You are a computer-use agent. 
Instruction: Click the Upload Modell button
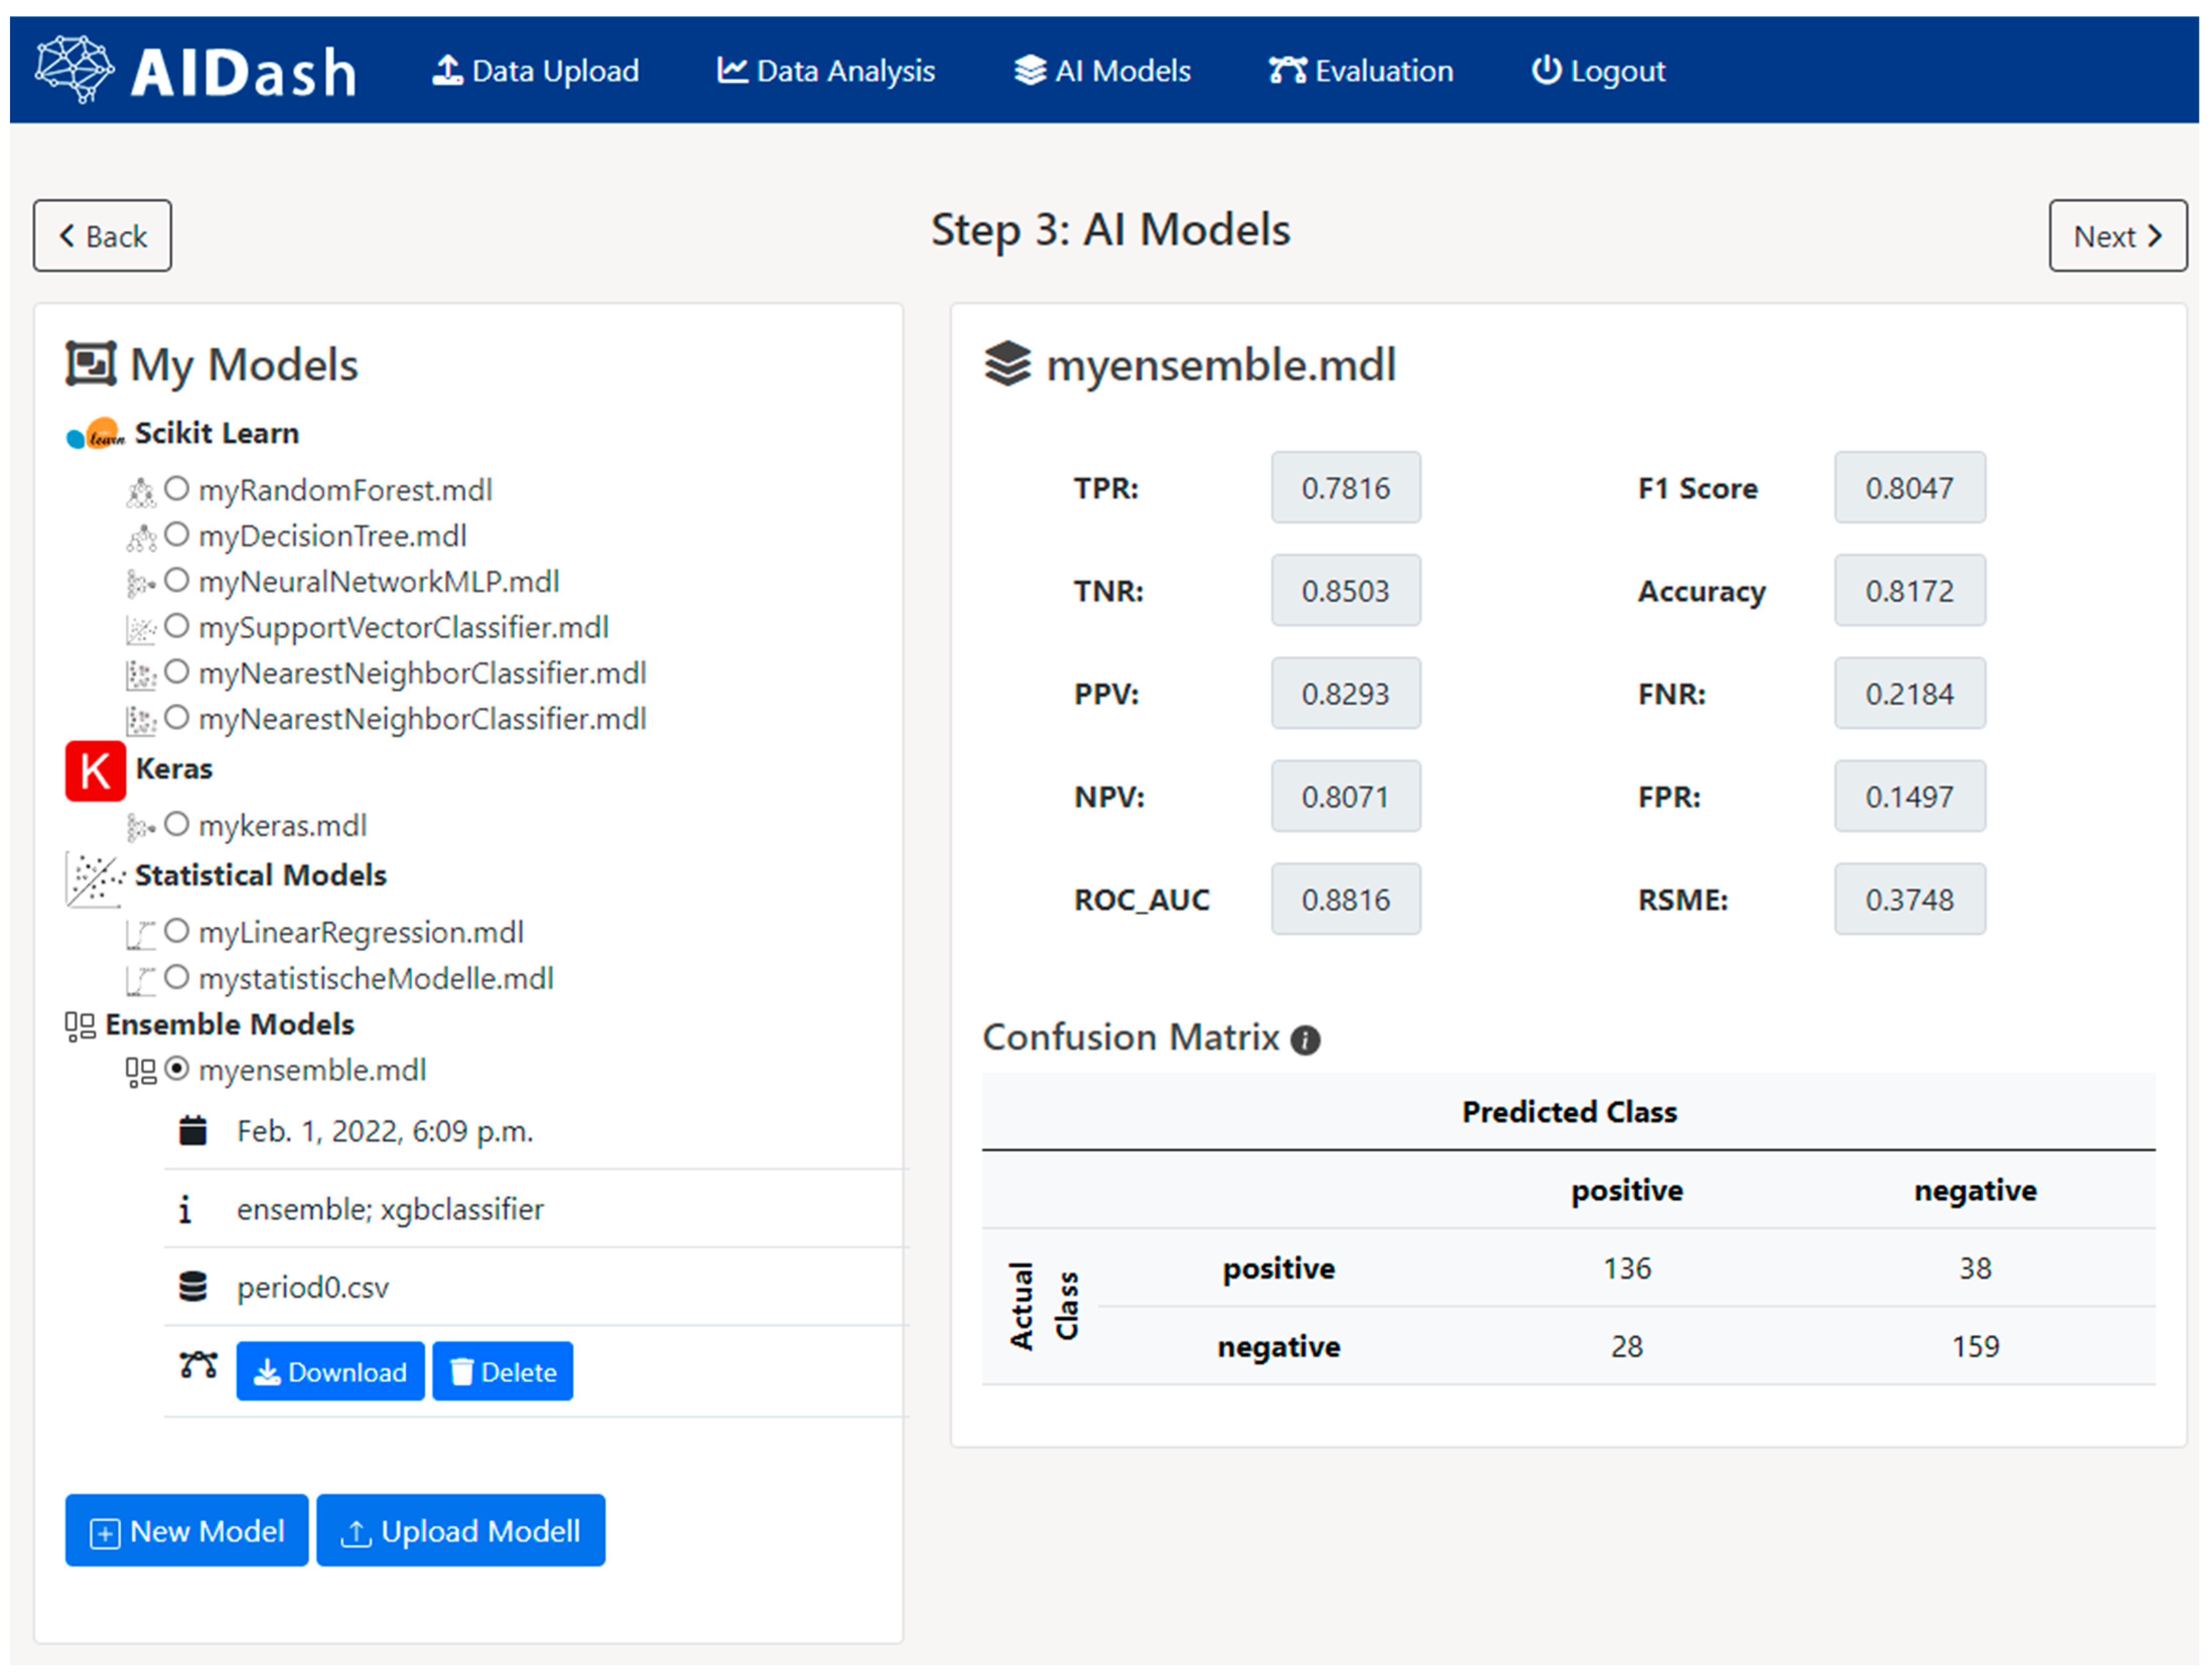pyautogui.click(x=460, y=1531)
